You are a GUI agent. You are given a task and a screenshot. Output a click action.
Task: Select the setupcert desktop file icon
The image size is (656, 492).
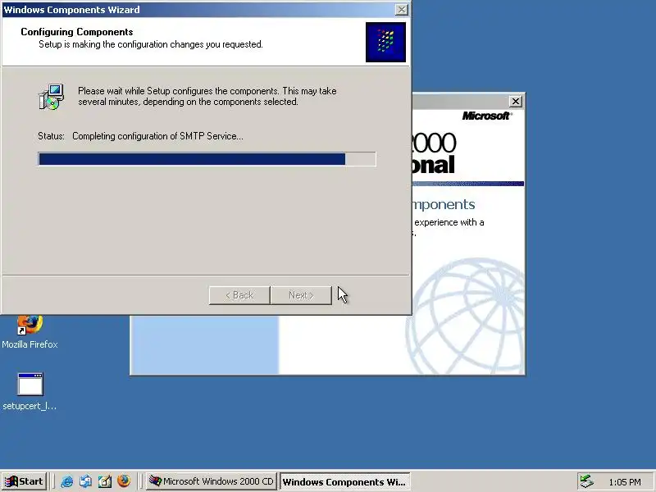tap(30, 392)
